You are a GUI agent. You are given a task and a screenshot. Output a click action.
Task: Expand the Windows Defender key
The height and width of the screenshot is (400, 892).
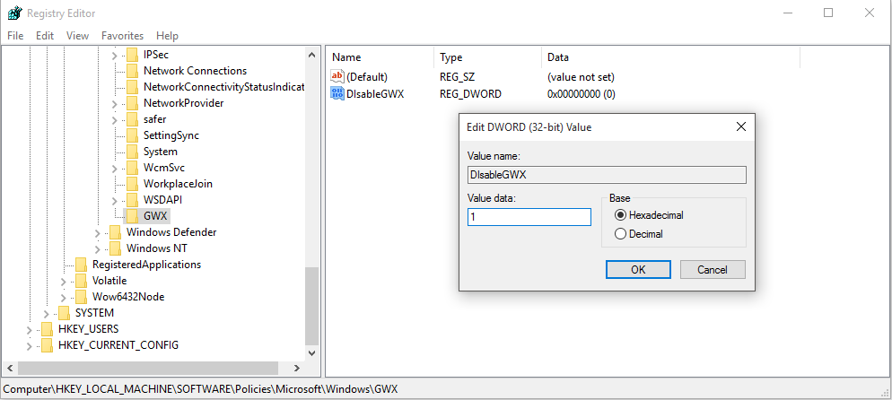[97, 232]
